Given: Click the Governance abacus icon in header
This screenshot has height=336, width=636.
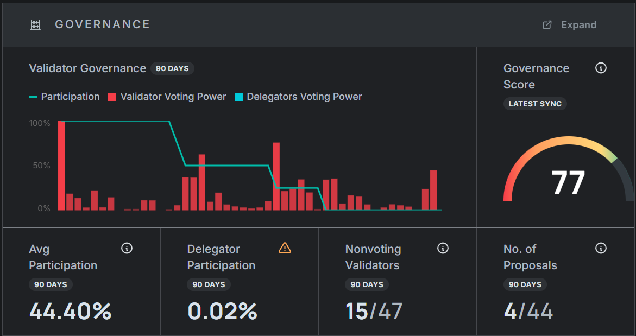Looking at the screenshot, I should (35, 24).
